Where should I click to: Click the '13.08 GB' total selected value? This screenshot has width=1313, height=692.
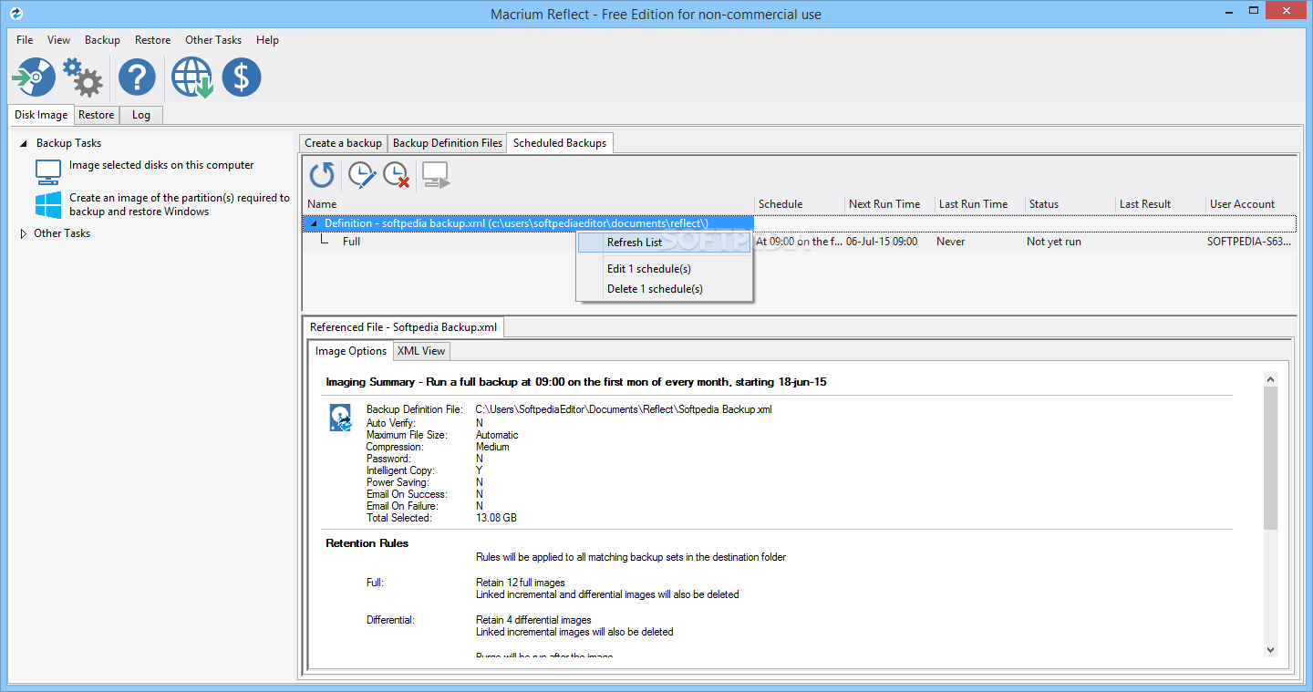click(x=496, y=518)
